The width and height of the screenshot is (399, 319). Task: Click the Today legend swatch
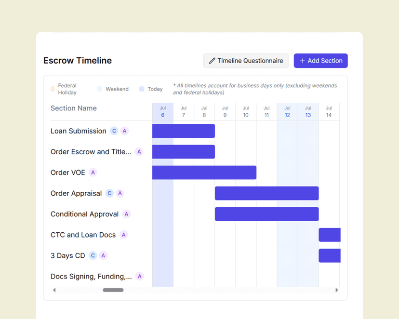[x=142, y=89]
